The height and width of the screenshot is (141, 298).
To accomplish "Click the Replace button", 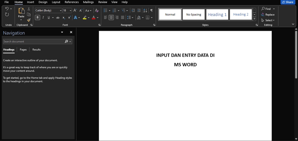I will (268, 15).
